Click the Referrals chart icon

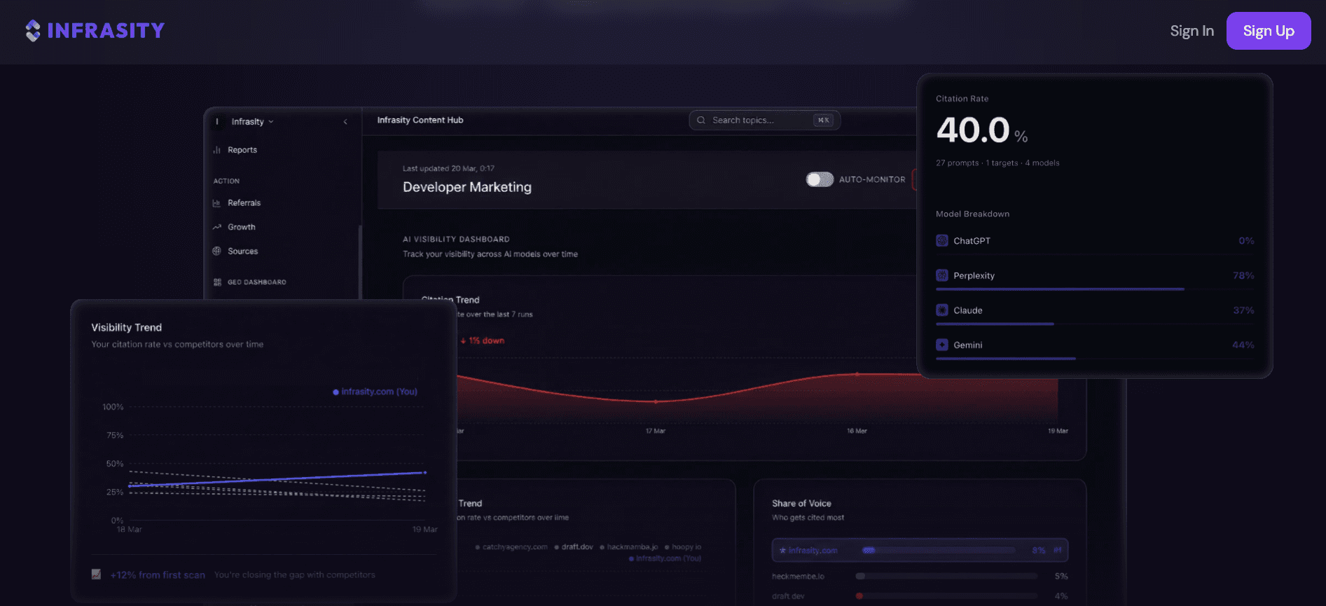216,203
